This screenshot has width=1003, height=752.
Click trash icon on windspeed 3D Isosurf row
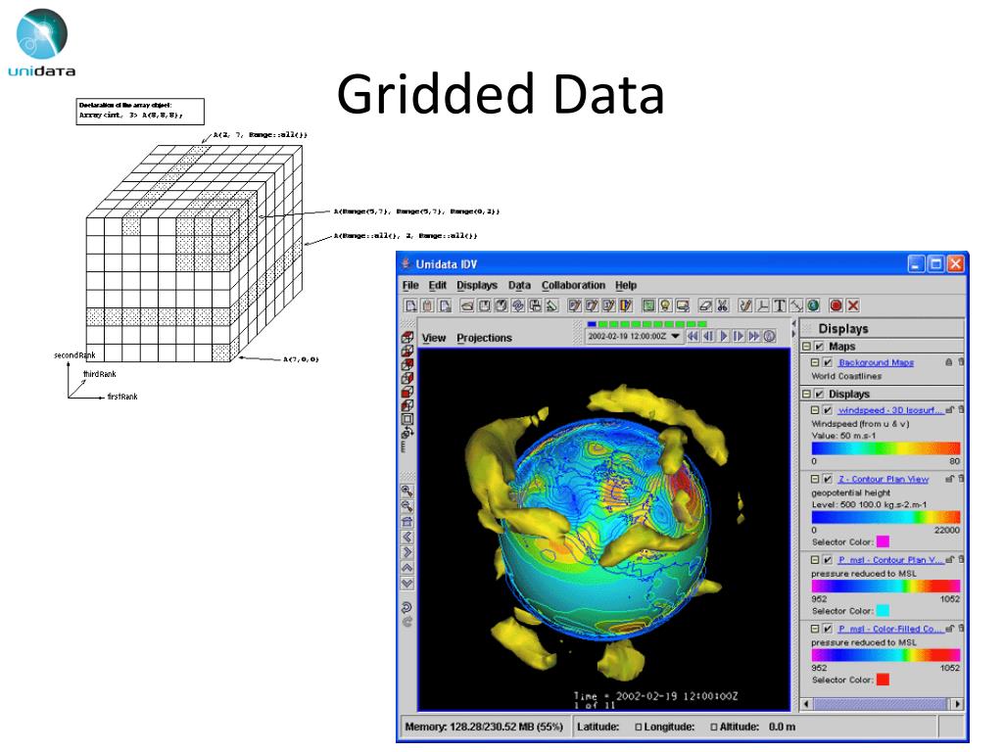(961, 410)
